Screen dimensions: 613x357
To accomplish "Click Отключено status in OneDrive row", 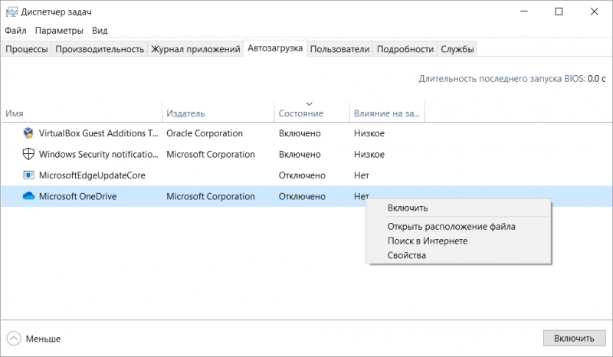I will click(302, 196).
